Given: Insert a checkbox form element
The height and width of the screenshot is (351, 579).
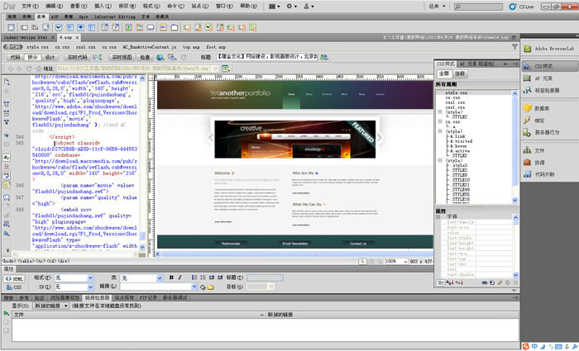Looking at the screenshot, I should (59, 27).
